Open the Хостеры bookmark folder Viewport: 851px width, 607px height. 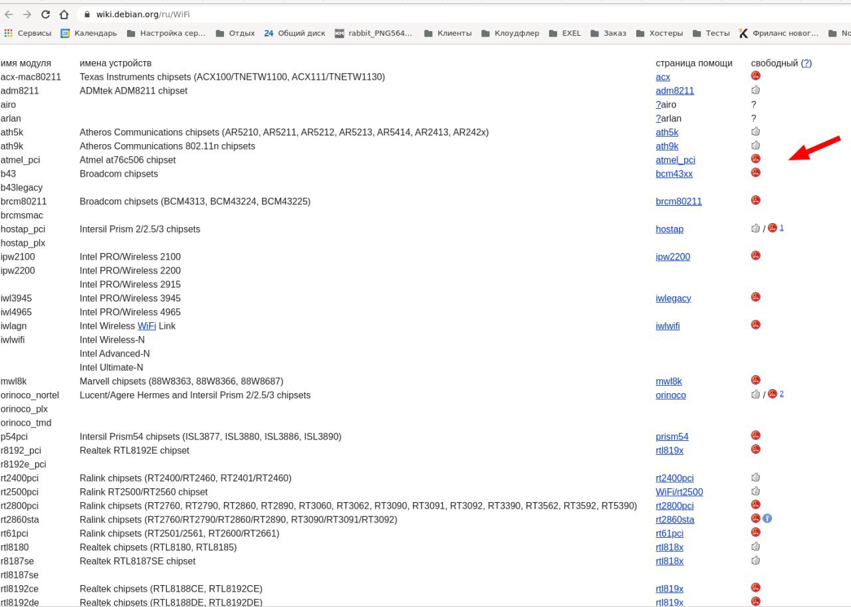click(659, 33)
